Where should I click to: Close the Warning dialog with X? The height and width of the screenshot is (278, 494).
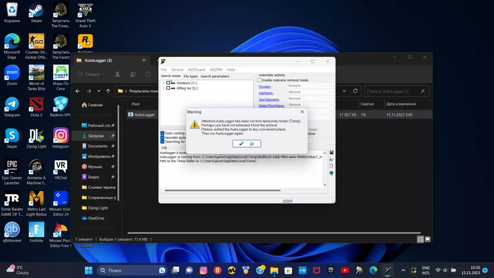302,112
